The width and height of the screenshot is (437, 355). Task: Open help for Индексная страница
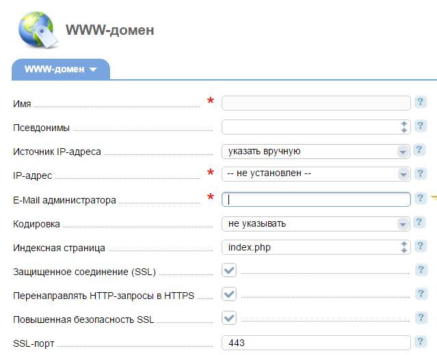pos(421,246)
